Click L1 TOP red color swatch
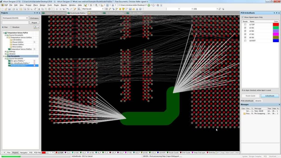Image resolution: width=281 pixels, height=158 pixels. click(276, 25)
